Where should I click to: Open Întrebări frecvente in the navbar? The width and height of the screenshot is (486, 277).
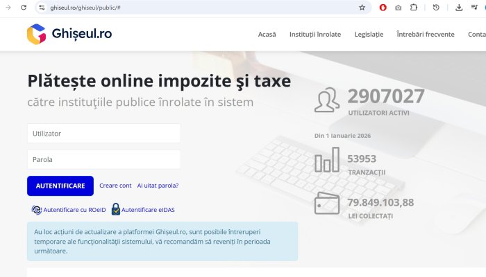click(425, 34)
